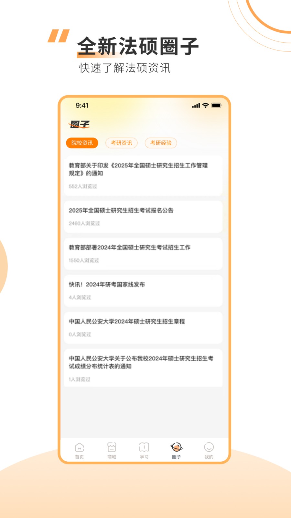Open 2025年全国硕士研究生招生考试报名公告
Viewport: 291px width, 518px height.
click(x=143, y=217)
